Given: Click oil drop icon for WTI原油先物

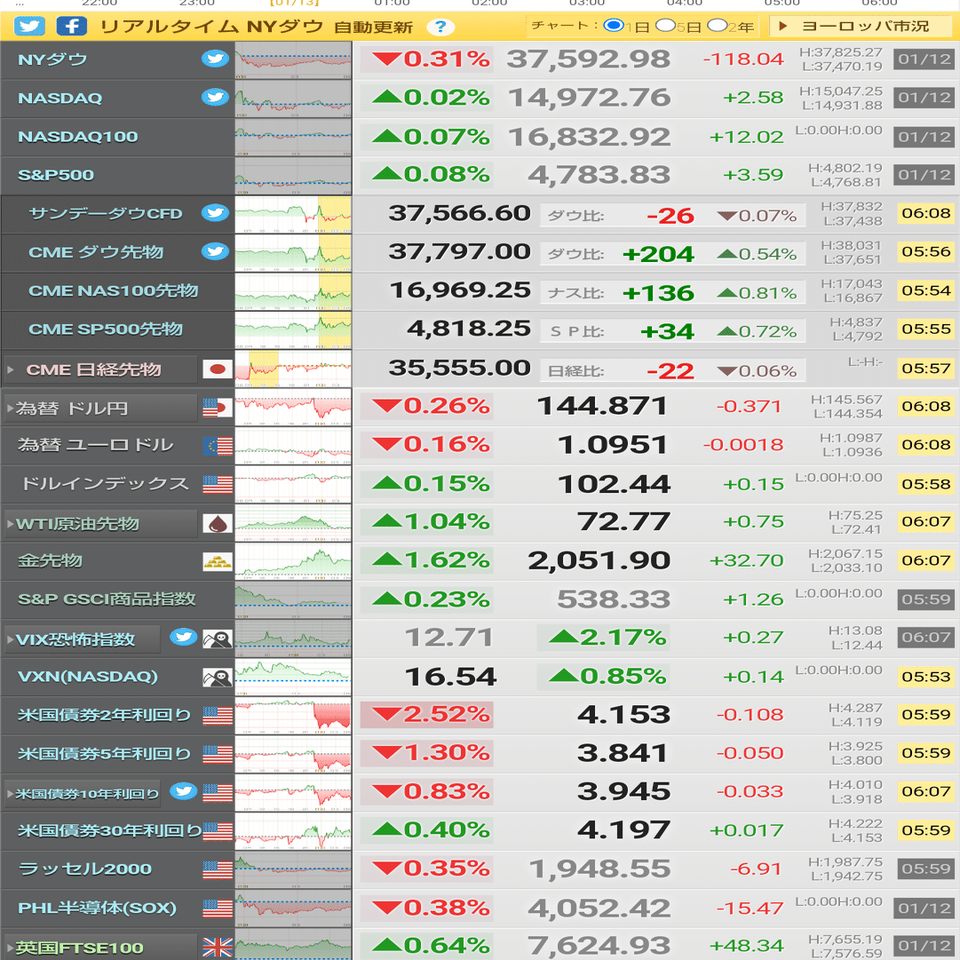Looking at the screenshot, I should 218,523.
